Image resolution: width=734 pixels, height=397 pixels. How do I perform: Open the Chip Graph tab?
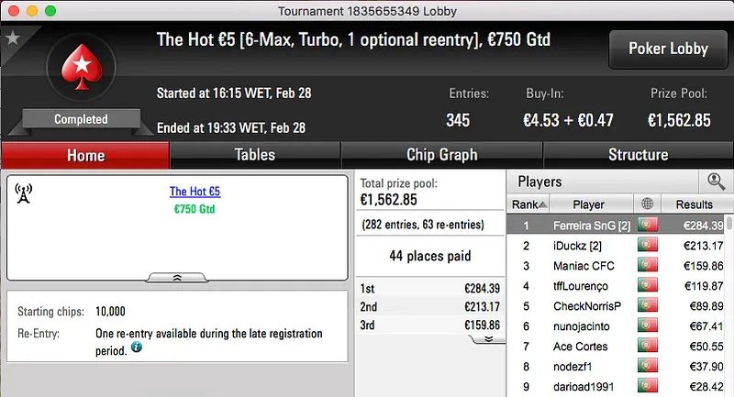click(x=441, y=155)
